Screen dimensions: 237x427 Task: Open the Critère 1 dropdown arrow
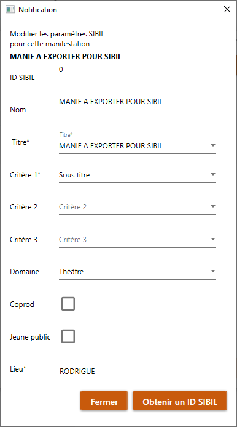tap(213, 174)
